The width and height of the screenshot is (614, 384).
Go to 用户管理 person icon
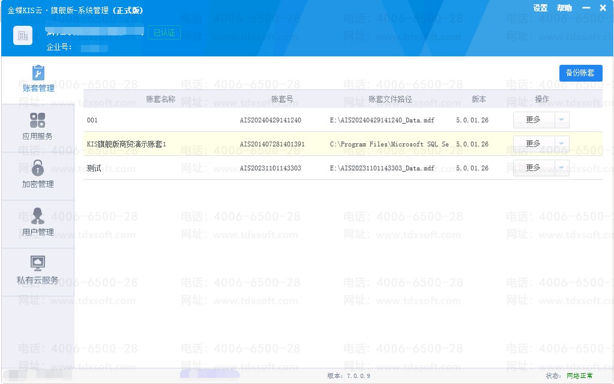[38, 216]
